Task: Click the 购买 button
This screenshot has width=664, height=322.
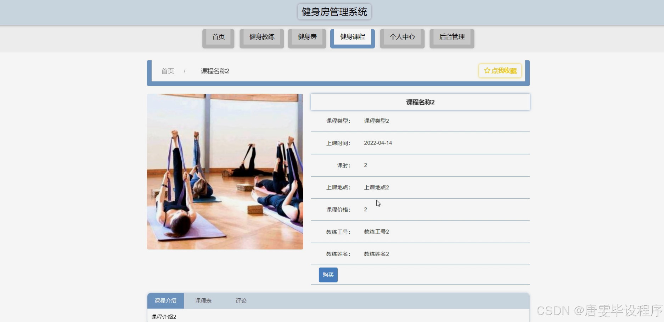Action: [x=328, y=275]
